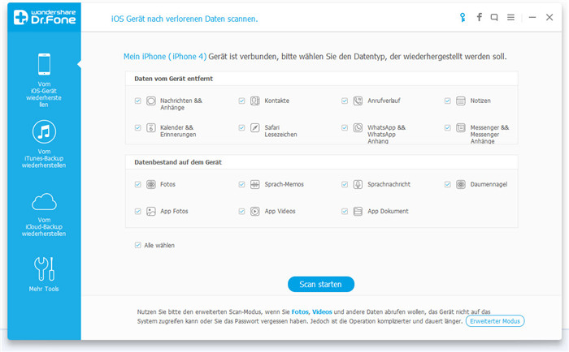The height and width of the screenshot is (352, 569).
Task: Click the App Dokument label
Action: click(388, 211)
